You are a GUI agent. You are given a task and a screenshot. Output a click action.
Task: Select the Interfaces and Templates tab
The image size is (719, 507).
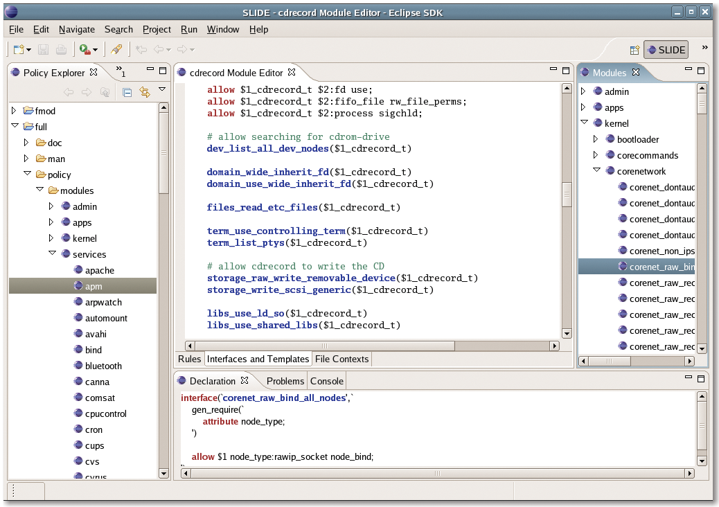point(258,359)
